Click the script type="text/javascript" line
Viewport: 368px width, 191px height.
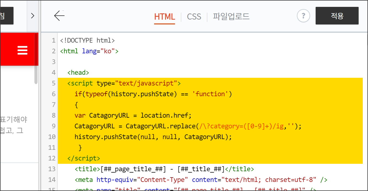pos(124,83)
